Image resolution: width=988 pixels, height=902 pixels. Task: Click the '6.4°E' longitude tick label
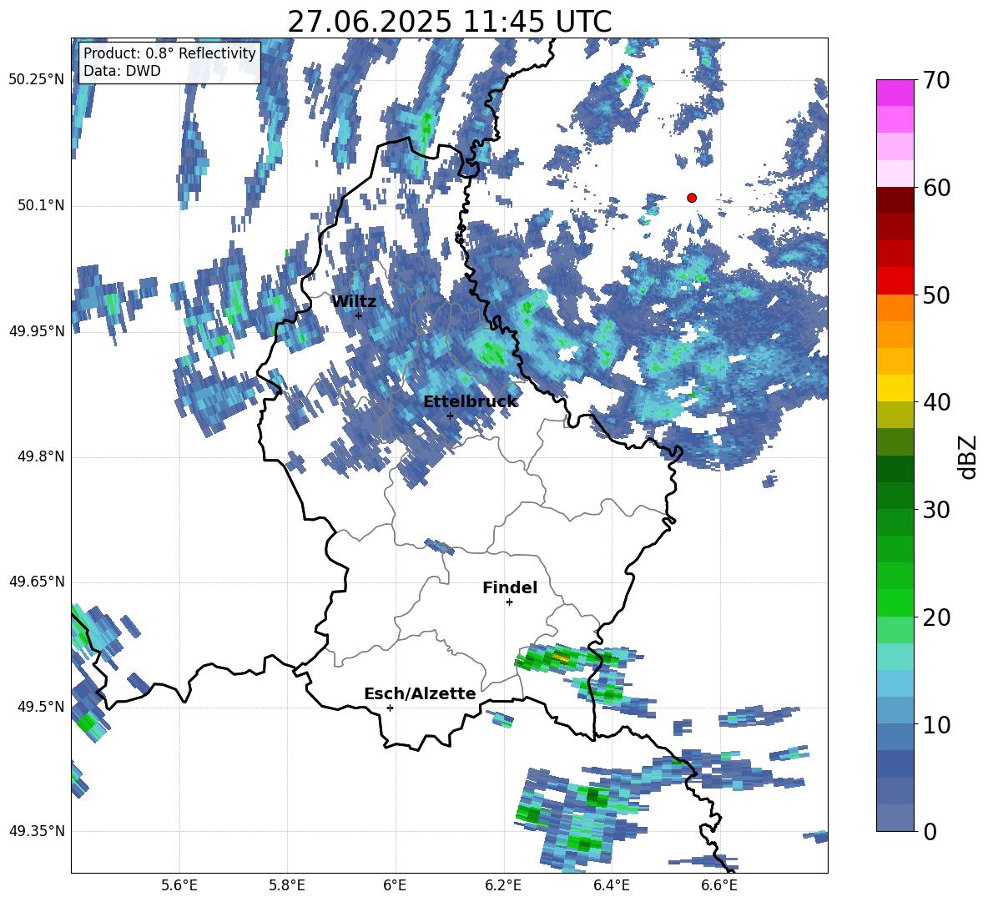(x=611, y=885)
